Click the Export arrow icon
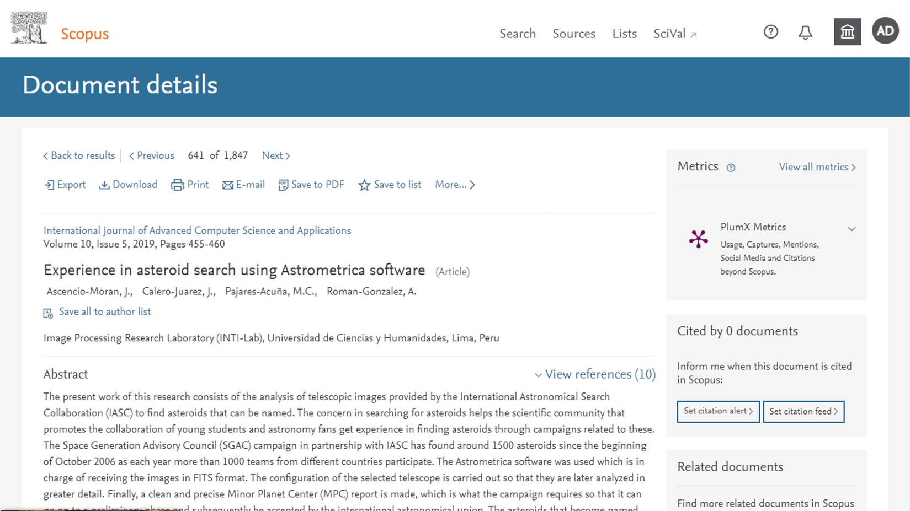The height and width of the screenshot is (511, 910). pos(49,185)
